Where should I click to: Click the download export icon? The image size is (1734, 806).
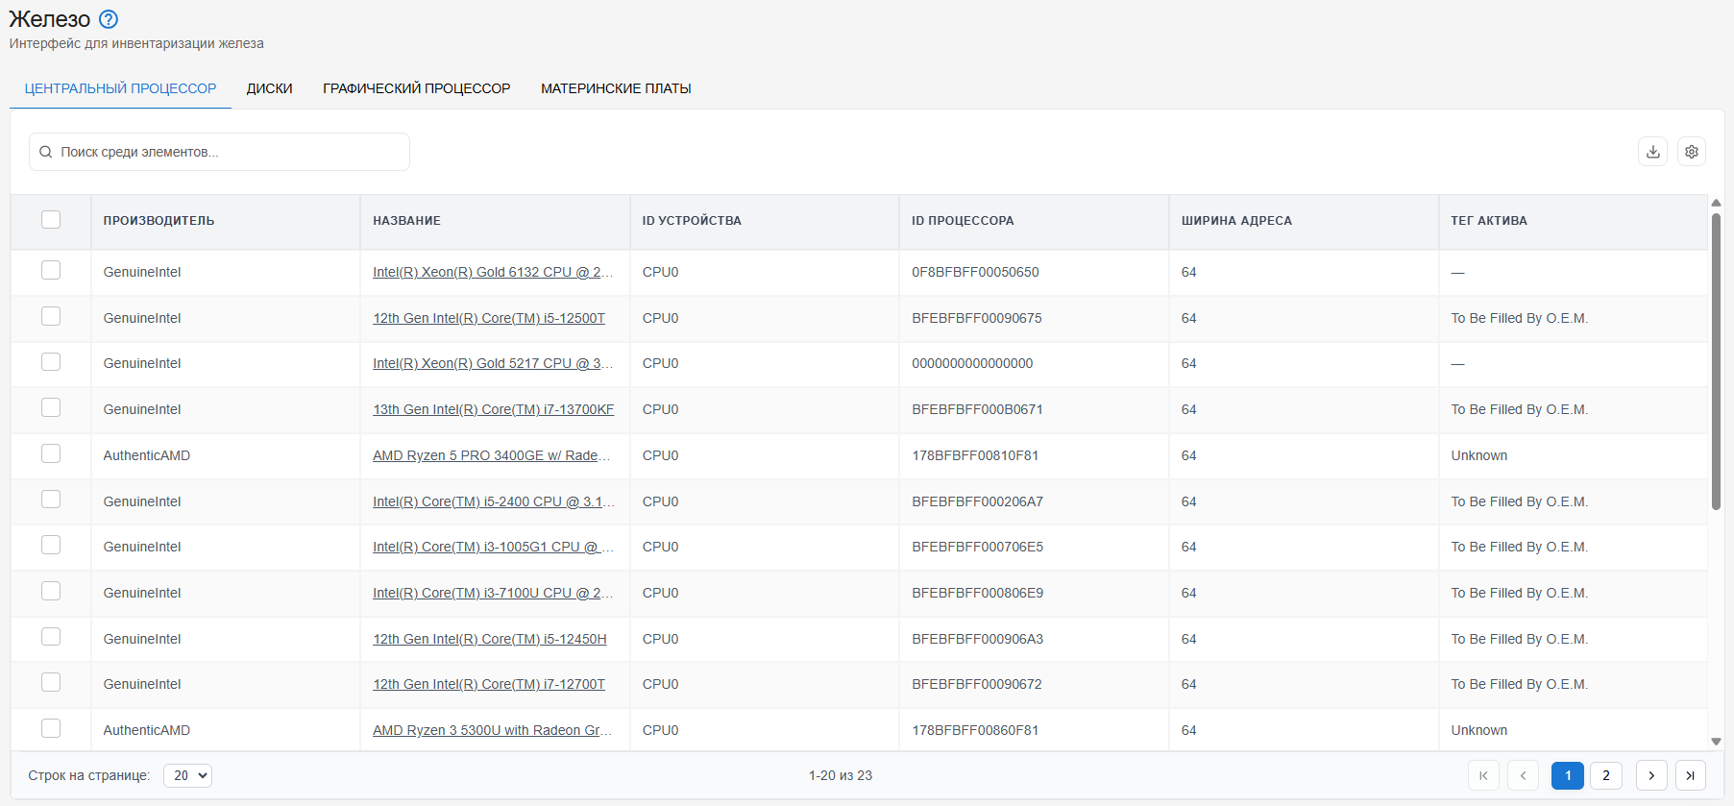tap(1652, 152)
